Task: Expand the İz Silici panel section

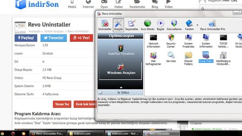Action: point(120,93)
